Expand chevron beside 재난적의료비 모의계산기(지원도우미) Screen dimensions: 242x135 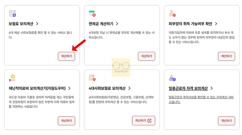pos(69,88)
